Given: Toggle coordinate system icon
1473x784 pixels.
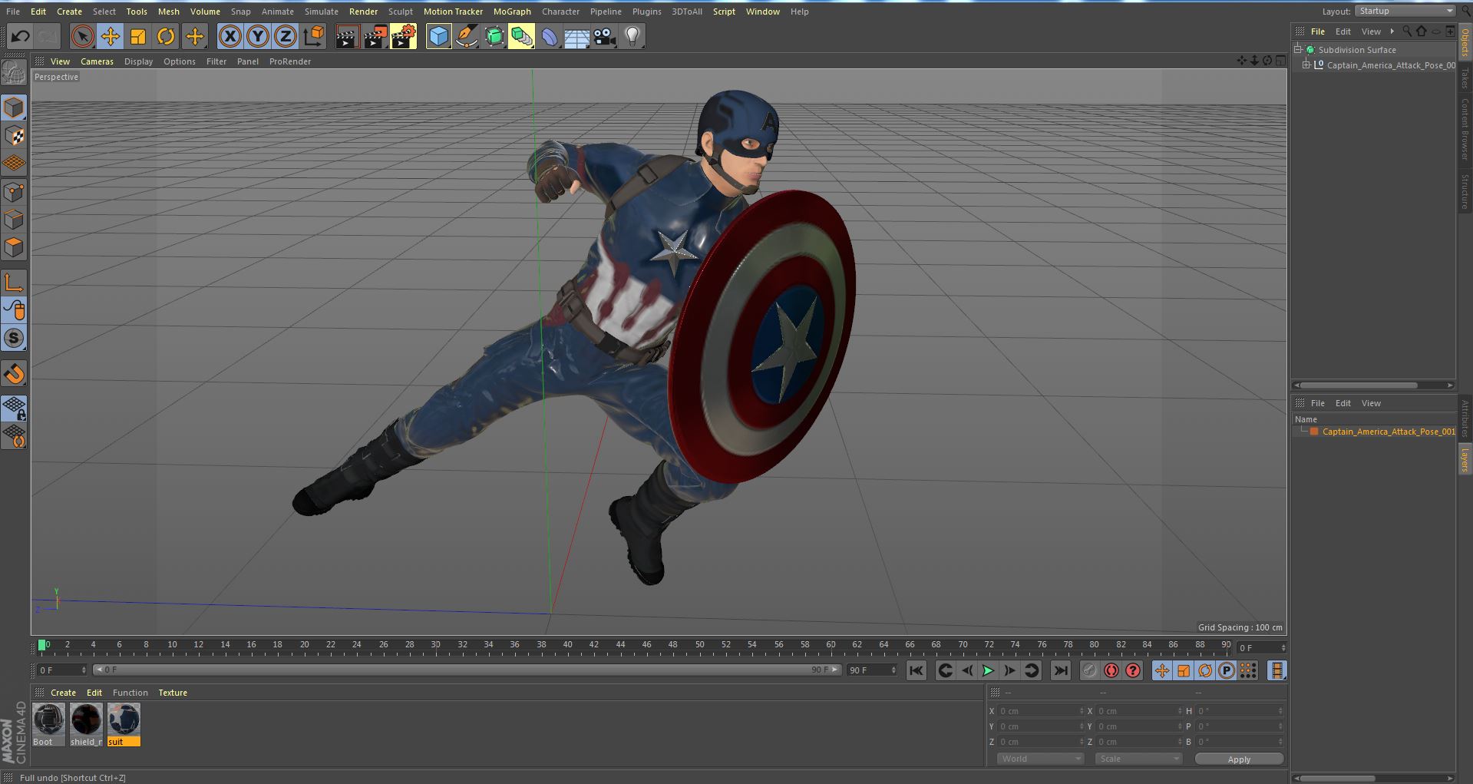Looking at the screenshot, I should (x=313, y=36).
